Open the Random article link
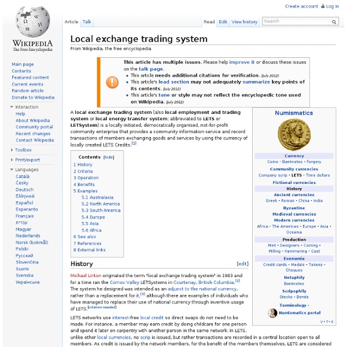Viewport: 347px width, 347px height. 28,91
